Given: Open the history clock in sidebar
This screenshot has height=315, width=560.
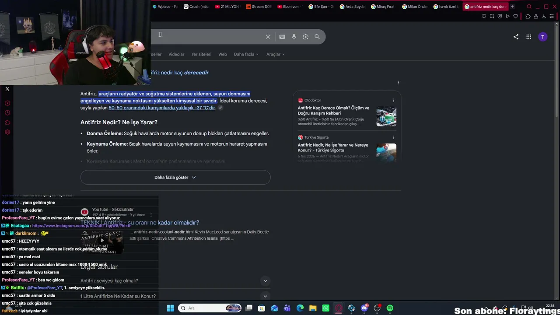Looking at the screenshot, I should click(7, 113).
